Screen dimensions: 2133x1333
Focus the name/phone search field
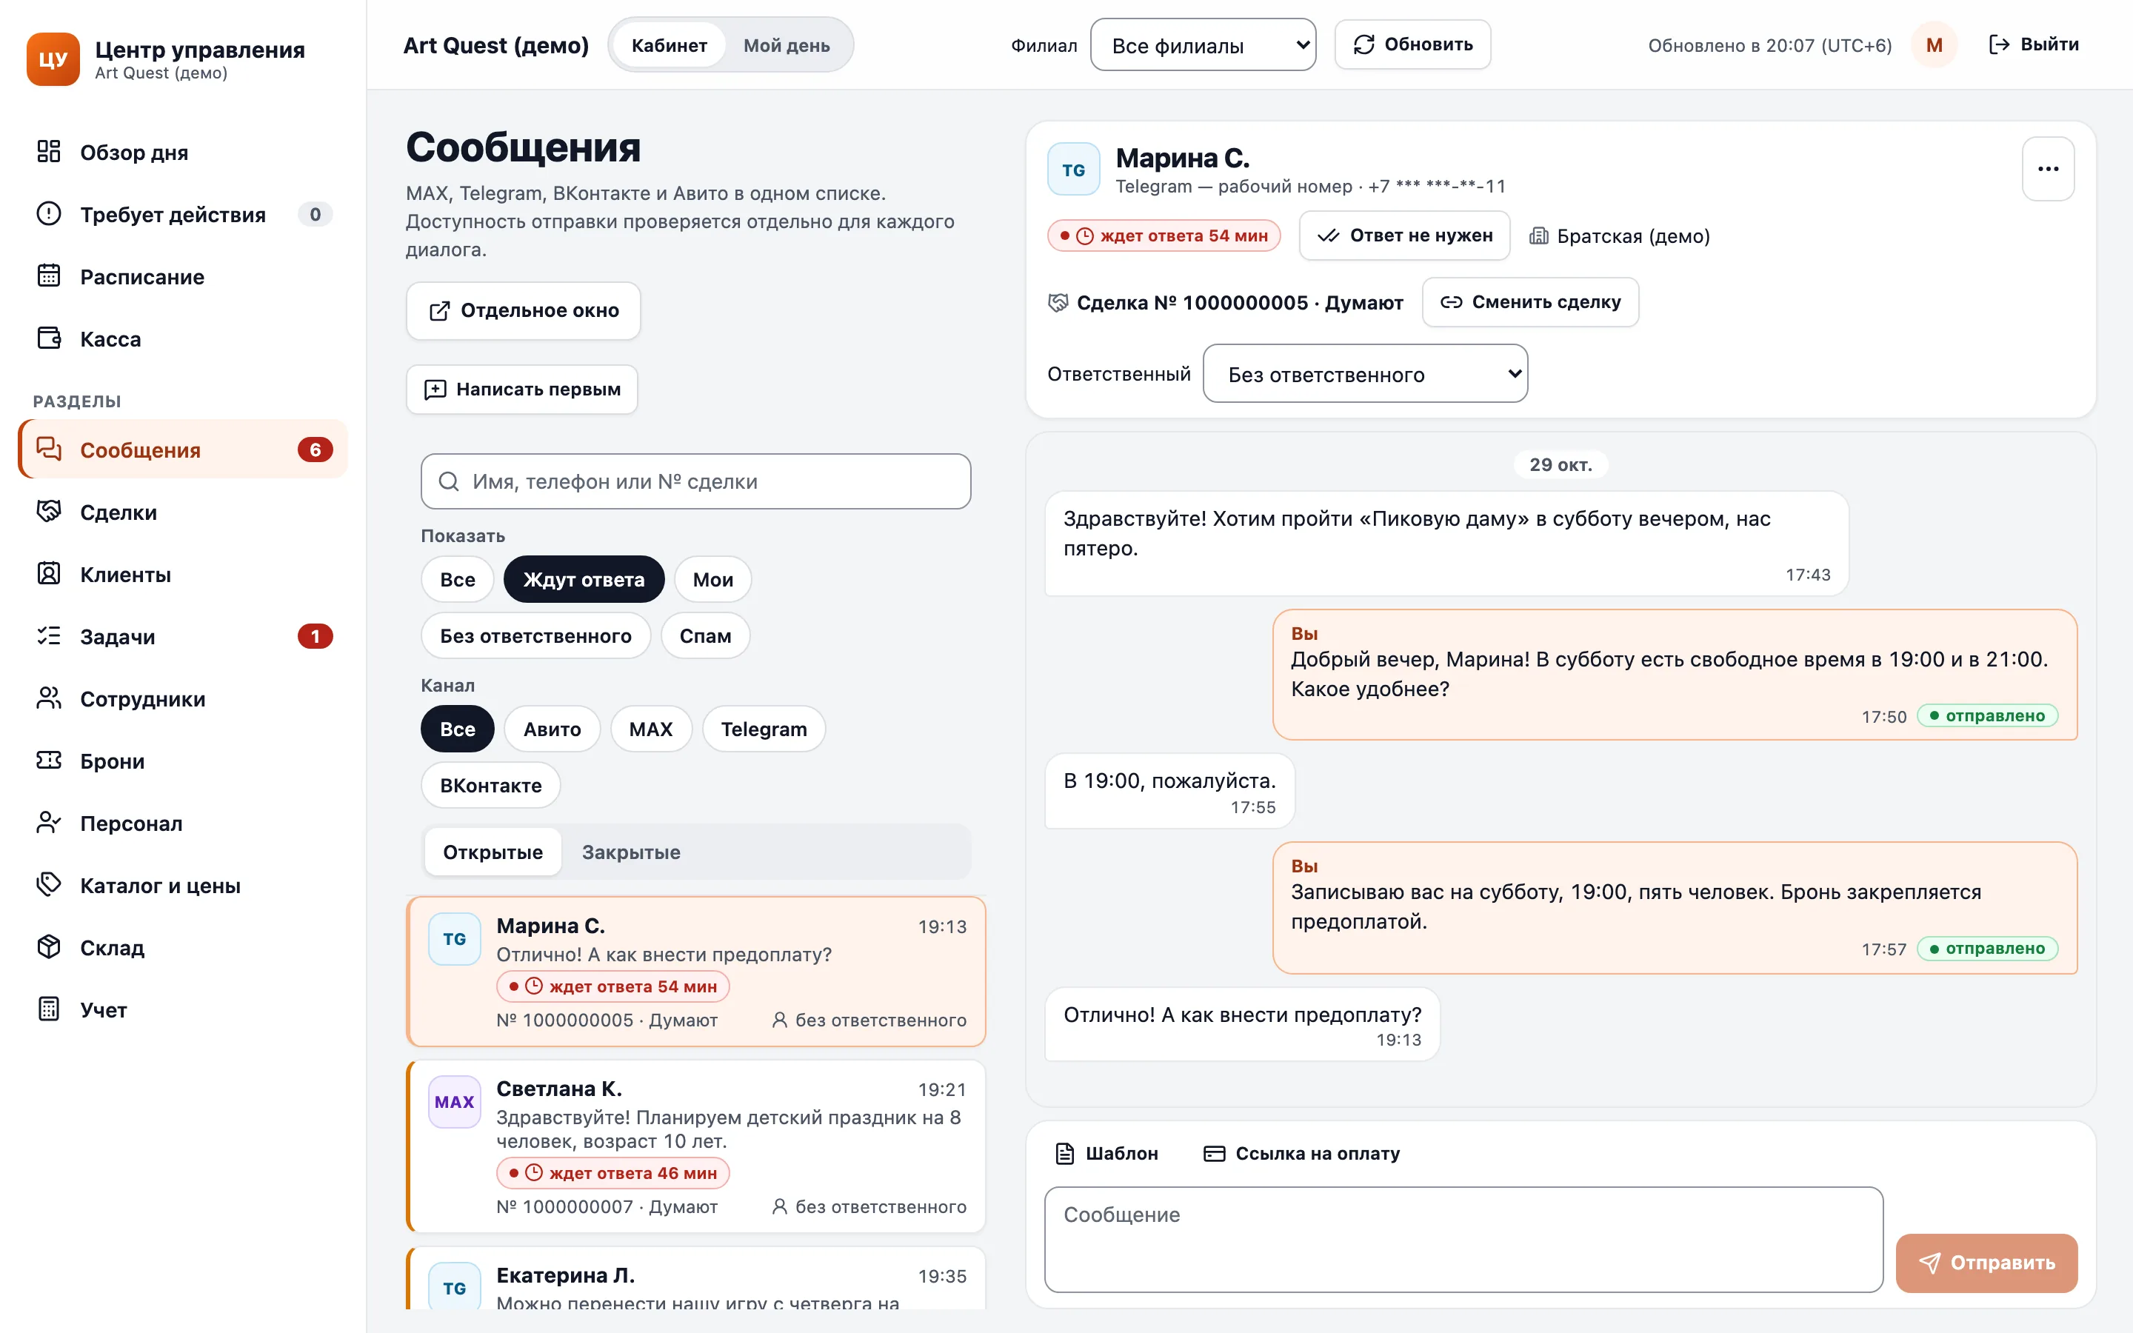(x=695, y=481)
